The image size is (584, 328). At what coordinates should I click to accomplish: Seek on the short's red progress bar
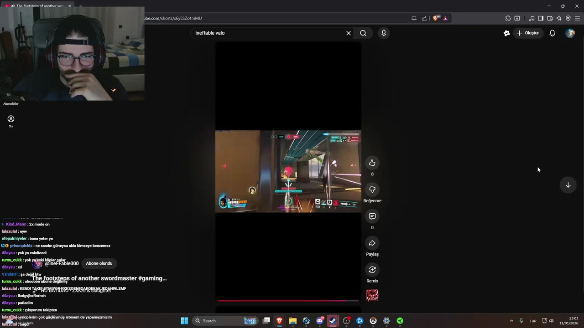pos(288,300)
